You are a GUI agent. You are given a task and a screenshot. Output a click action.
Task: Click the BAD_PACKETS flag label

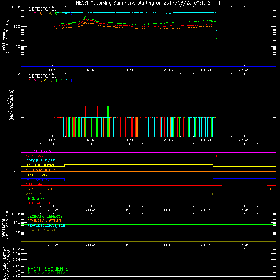[38, 203]
